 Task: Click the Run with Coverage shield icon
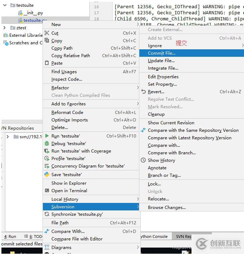tap(47, 151)
